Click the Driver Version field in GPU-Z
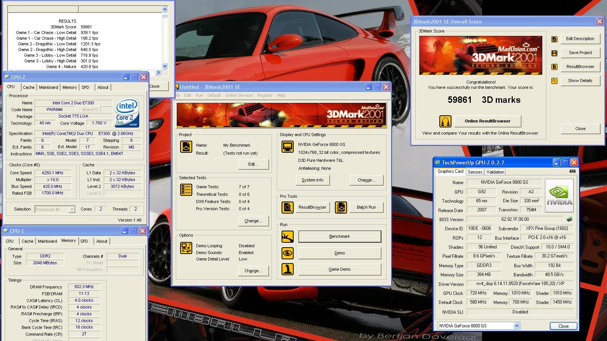Image resolution: width=607 pixels, height=341 pixels. 520,284
